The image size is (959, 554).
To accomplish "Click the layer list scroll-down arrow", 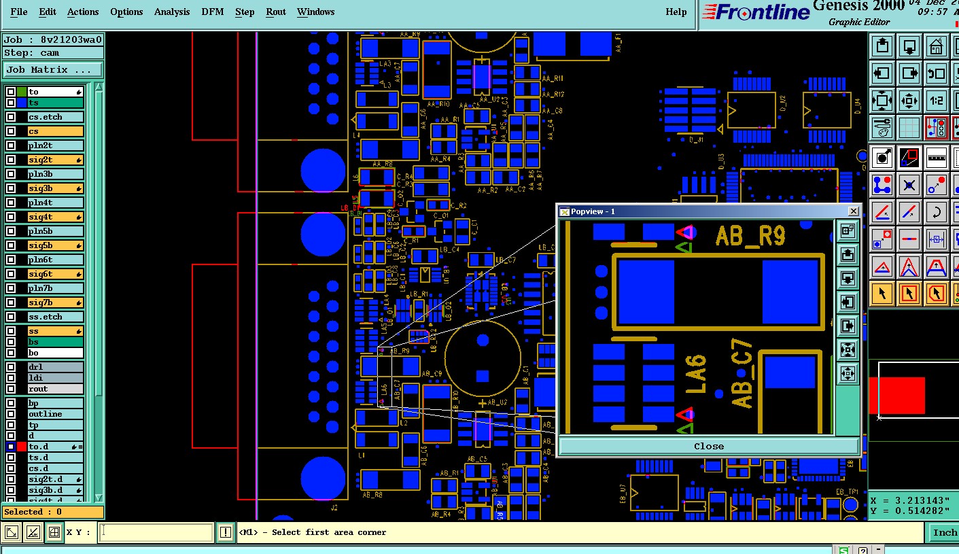I will pos(99,498).
